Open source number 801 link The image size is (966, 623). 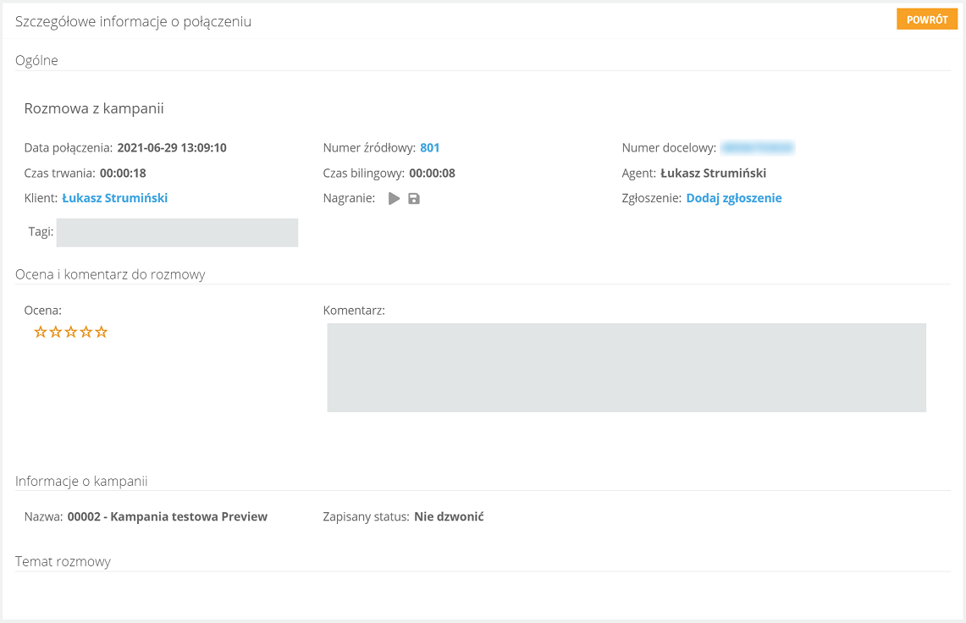[429, 148]
